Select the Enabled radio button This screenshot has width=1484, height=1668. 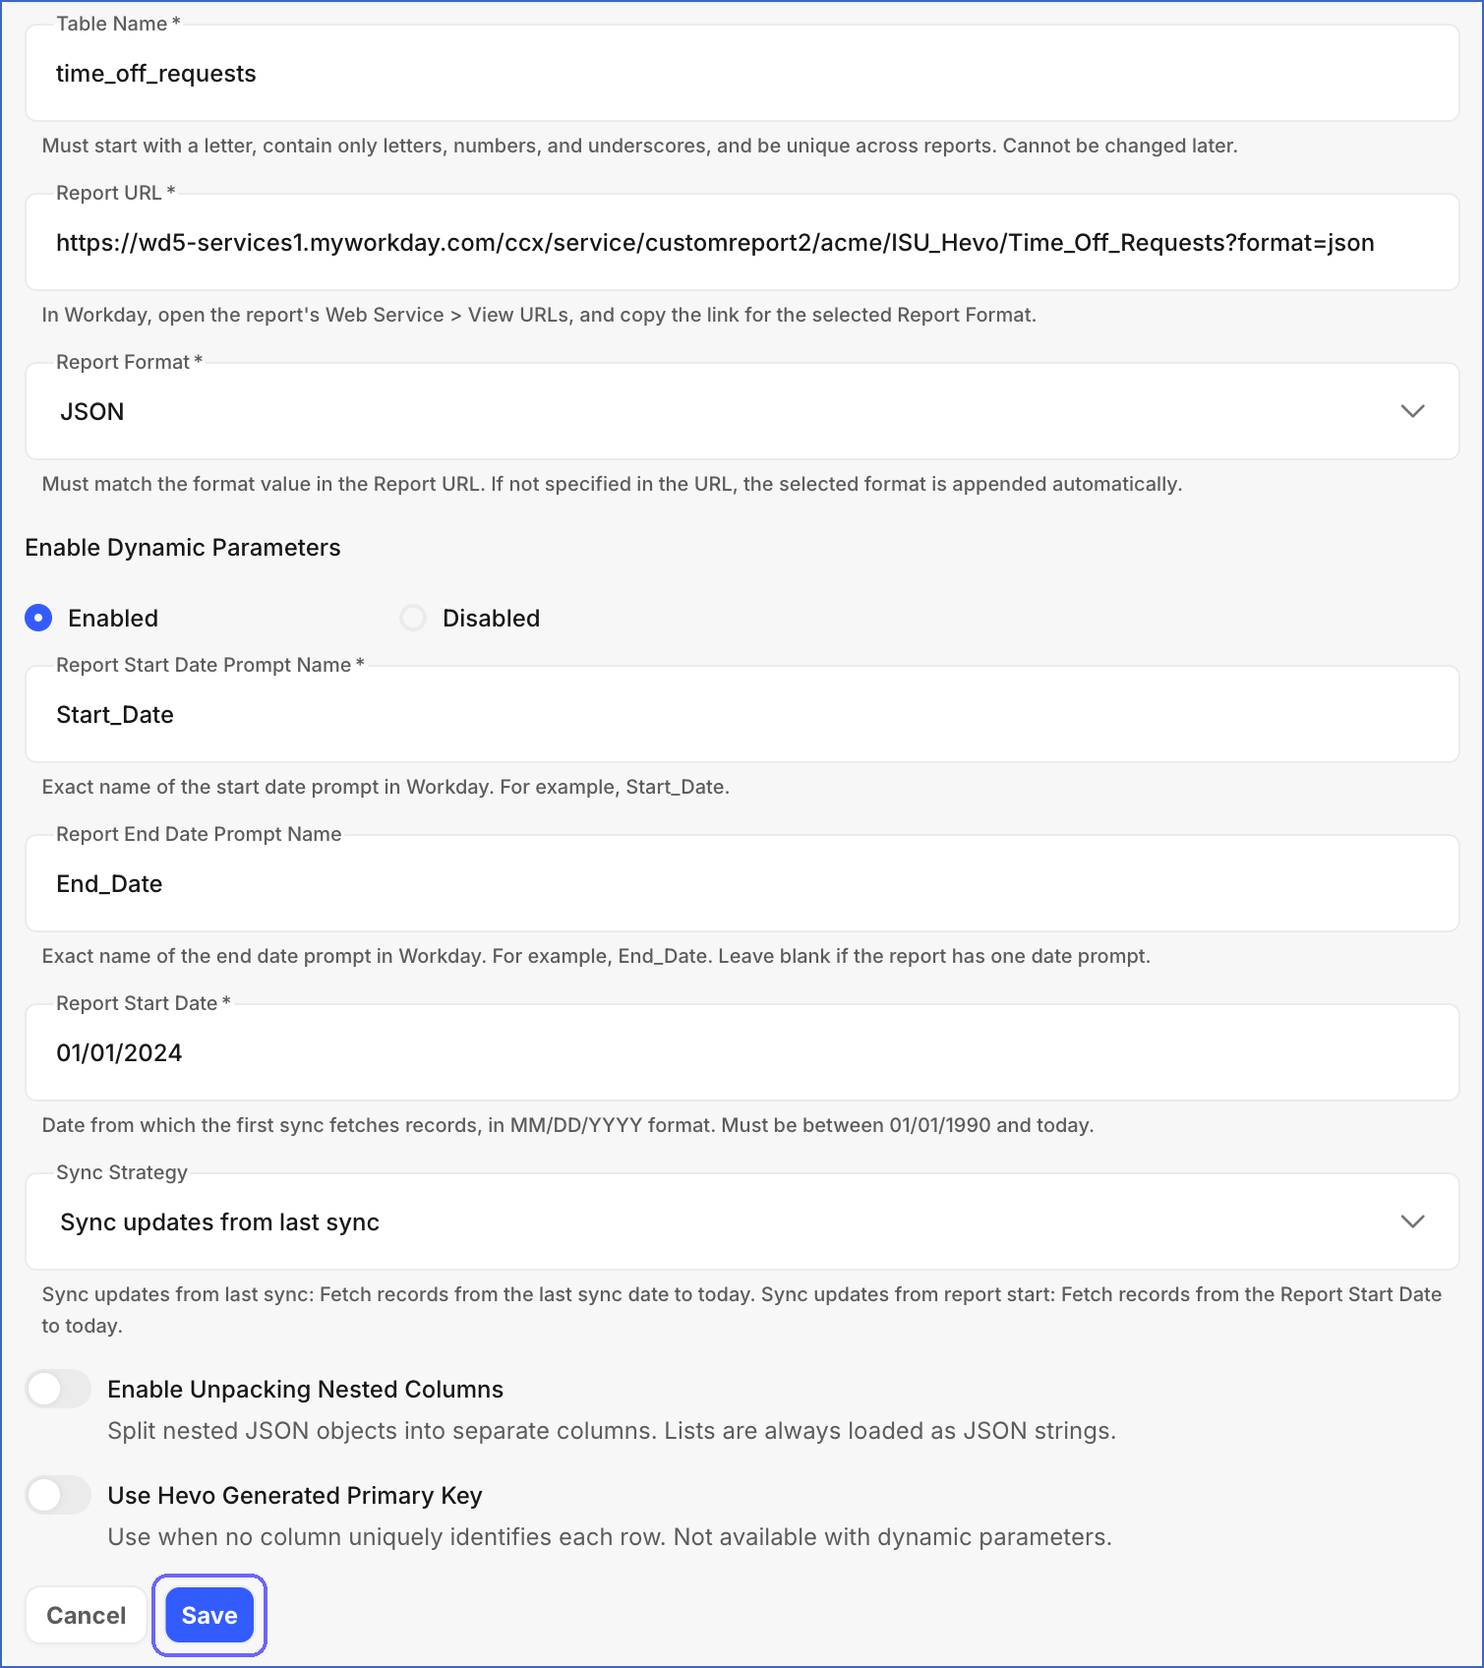point(38,618)
